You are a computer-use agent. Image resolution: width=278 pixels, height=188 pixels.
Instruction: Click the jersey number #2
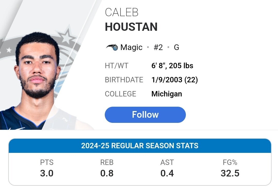(x=158, y=47)
